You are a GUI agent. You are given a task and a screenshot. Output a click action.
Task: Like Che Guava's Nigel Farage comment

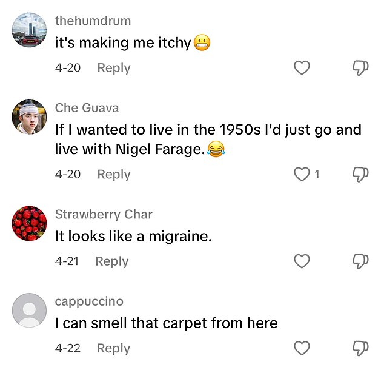click(302, 175)
